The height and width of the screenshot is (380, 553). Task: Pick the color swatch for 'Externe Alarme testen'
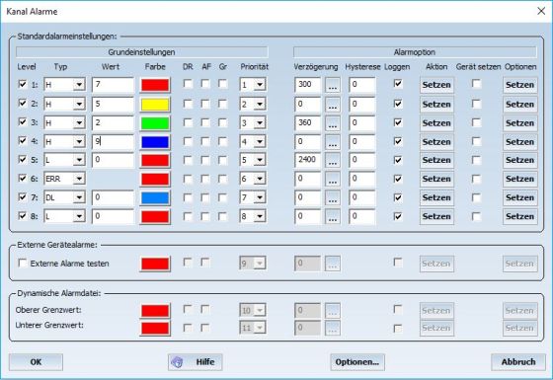point(155,264)
